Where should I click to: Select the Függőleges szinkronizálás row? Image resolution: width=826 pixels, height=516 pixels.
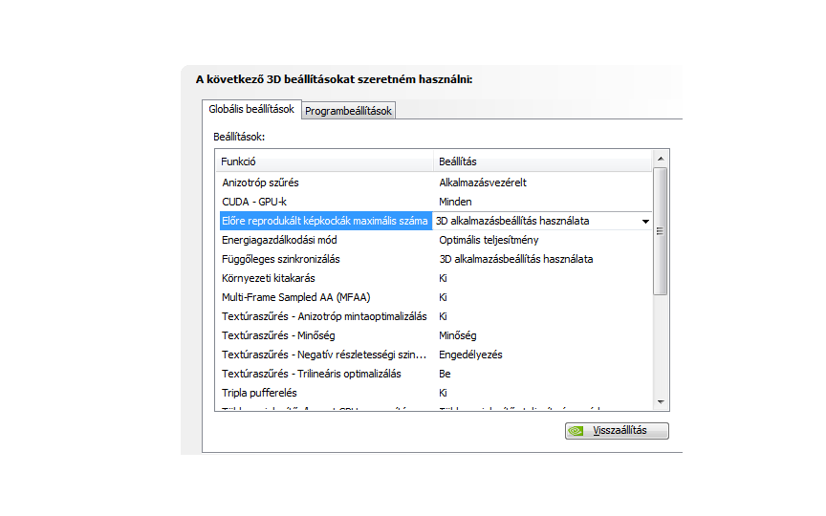(x=435, y=259)
